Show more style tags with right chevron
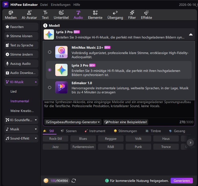This screenshot has width=198, height=186. pos(190,143)
